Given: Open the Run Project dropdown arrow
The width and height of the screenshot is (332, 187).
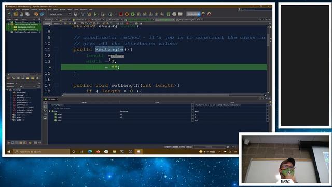Looking at the screenshot, I should [99, 14].
